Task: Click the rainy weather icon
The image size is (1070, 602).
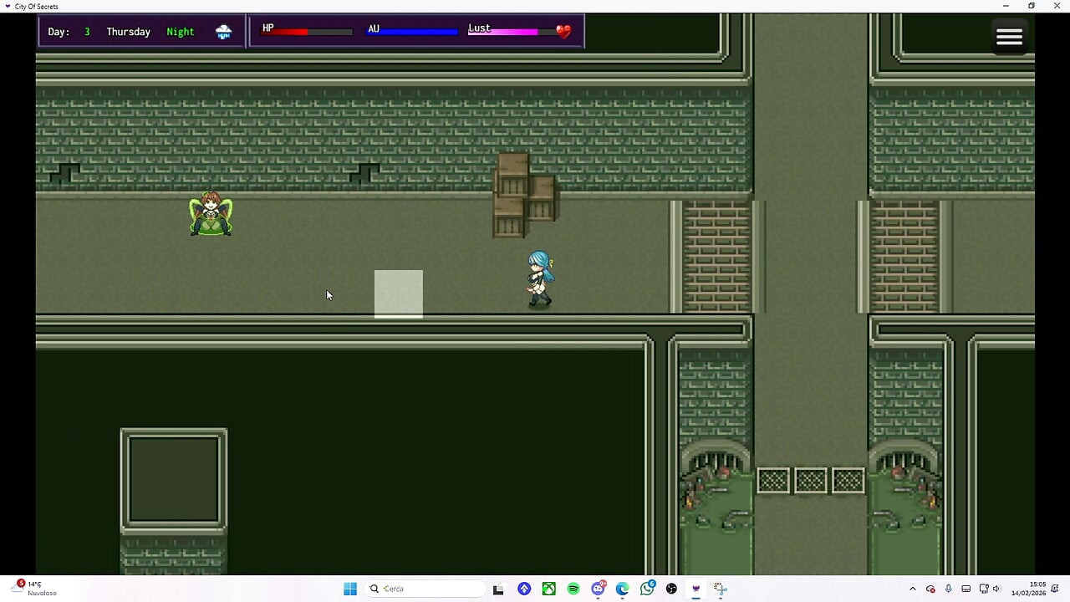Action: [x=223, y=32]
